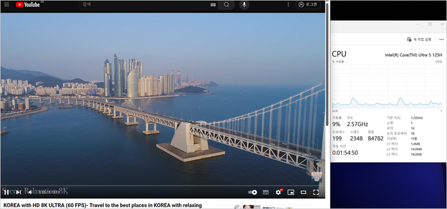Image resolution: width=447 pixels, height=209 pixels.
Task: Click the CPU heading in Task Manager
Action: click(x=339, y=54)
